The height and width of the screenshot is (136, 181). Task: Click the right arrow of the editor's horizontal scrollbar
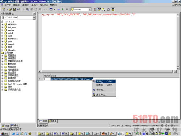175,71
